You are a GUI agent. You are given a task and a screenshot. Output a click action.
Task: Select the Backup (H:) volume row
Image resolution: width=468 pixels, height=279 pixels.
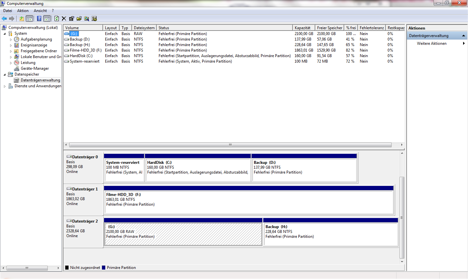click(234, 45)
